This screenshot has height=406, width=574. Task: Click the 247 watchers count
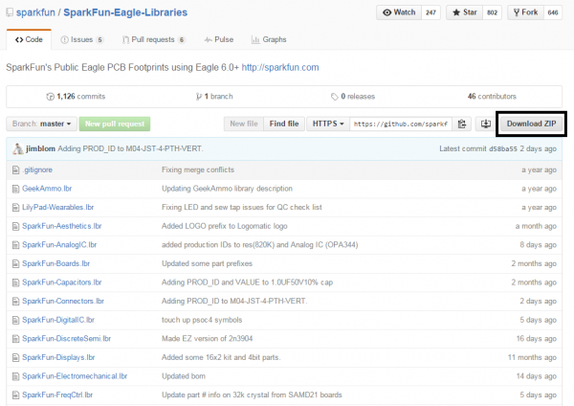430,12
